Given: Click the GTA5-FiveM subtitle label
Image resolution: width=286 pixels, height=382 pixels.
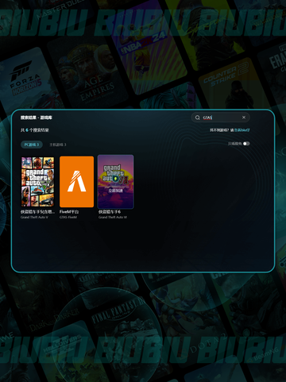Looking at the screenshot, I should coord(68,217).
